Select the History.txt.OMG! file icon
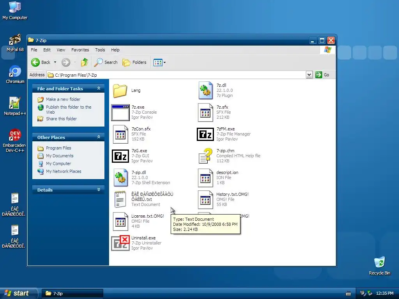 206,200
